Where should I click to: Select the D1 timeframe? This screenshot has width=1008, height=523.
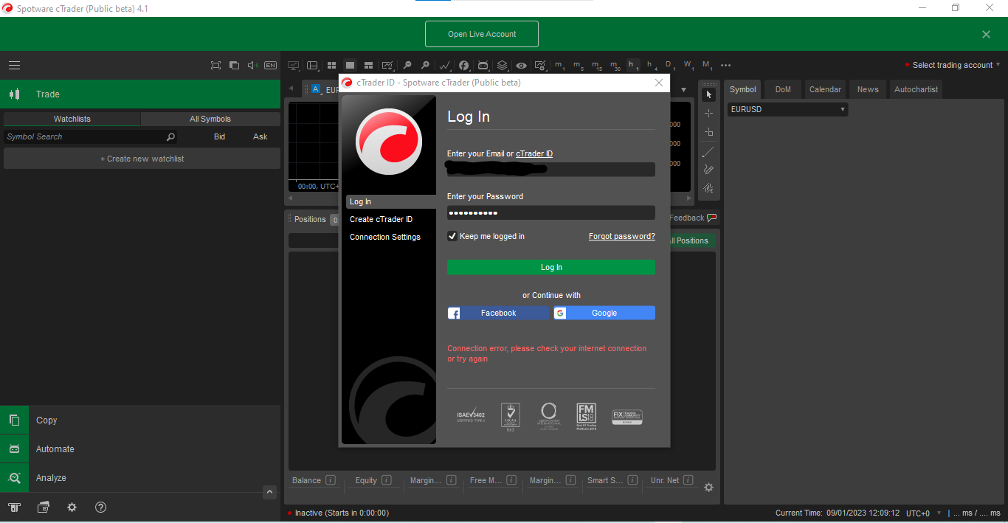[670, 65]
